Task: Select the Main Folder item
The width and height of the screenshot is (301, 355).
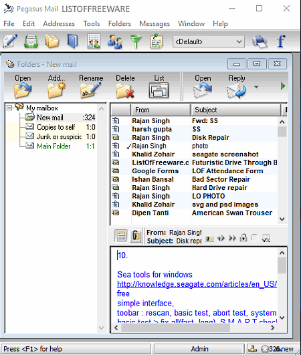Action: point(60,146)
